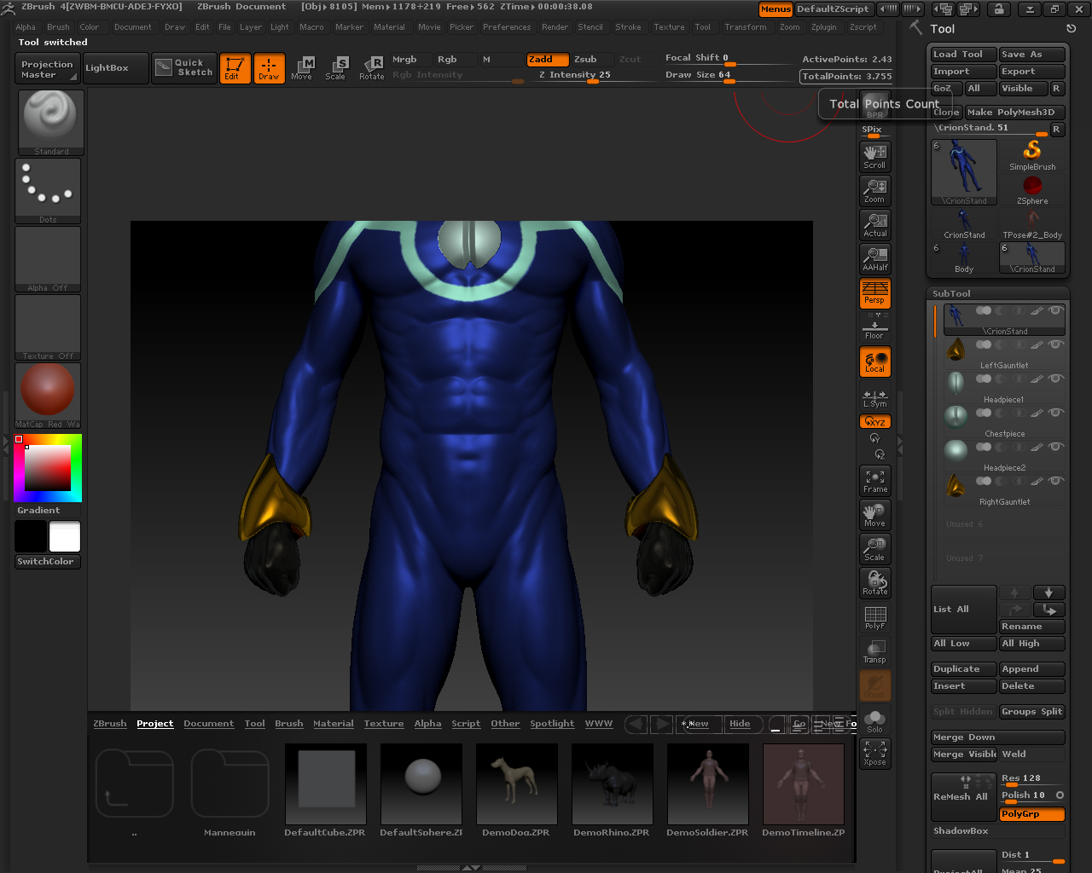Toggle Solo mode
1092x873 pixels.
tap(875, 720)
